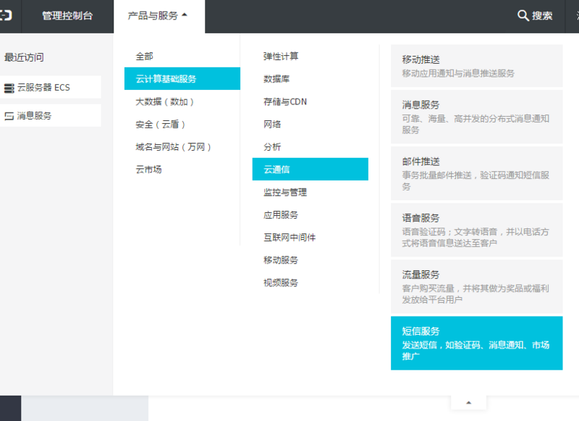Click the collapse-up arrow tab at bottom
579x421 pixels.
468,402
